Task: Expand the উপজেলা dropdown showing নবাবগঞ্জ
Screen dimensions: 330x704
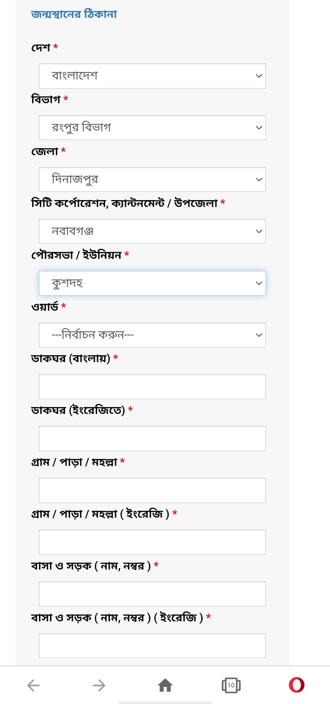Action: pyautogui.click(x=152, y=231)
